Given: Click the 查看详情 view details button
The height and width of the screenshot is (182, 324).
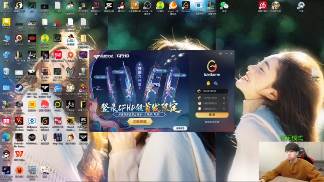Looking at the screenshot, I should click(180, 128).
